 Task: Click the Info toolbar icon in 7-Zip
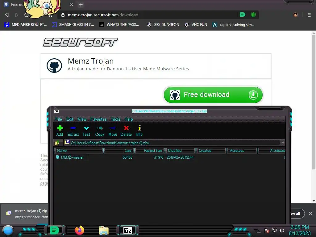pos(139,131)
